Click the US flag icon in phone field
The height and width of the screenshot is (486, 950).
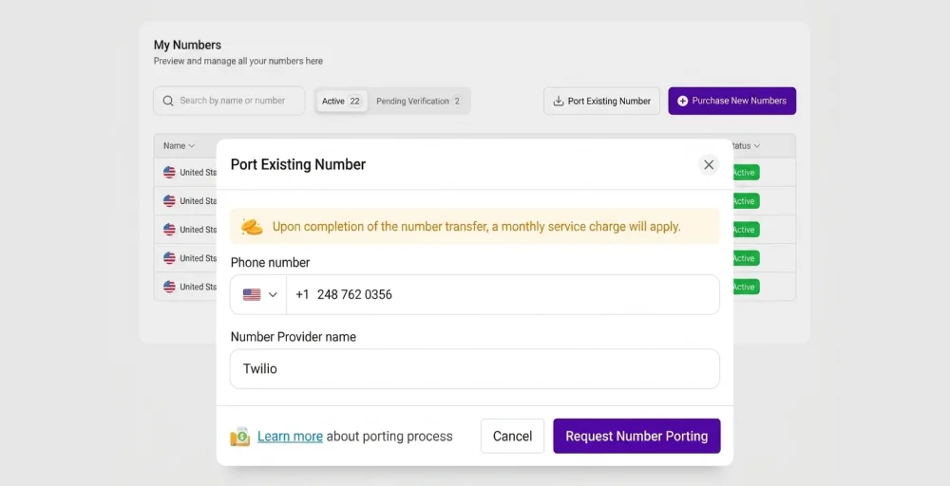point(252,295)
